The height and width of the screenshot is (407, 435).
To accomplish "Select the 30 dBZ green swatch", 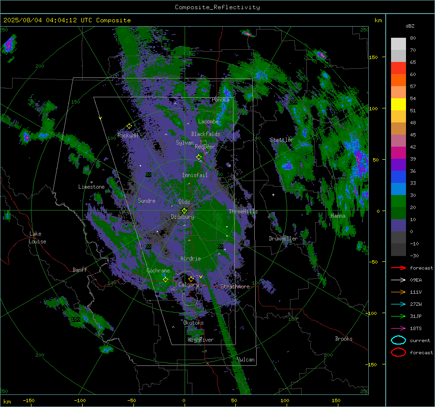I will pyautogui.click(x=398, y=201).
